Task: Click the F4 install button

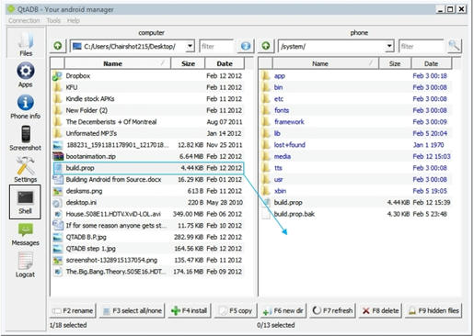Action: tap(190, 310)
